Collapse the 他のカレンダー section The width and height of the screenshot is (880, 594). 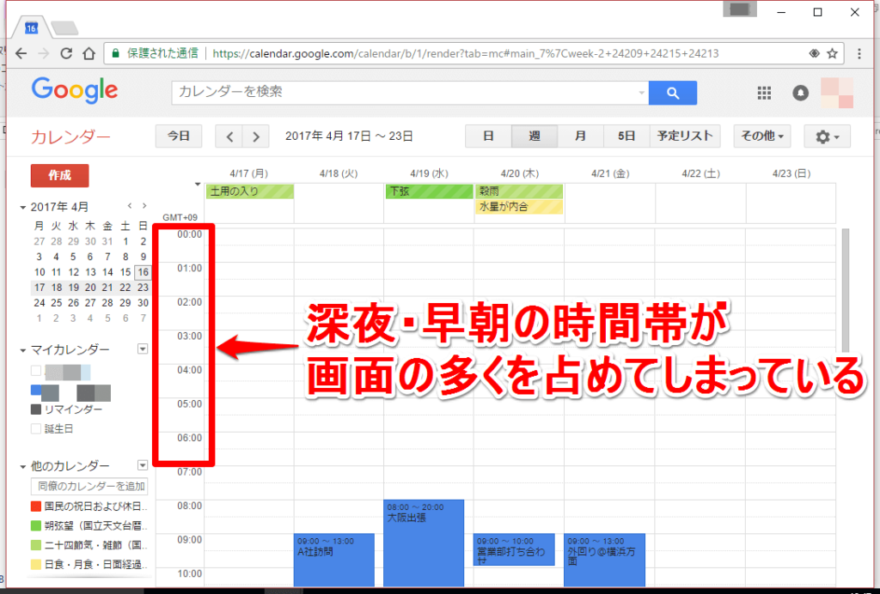pyautogui.click(x=23, y=466)
